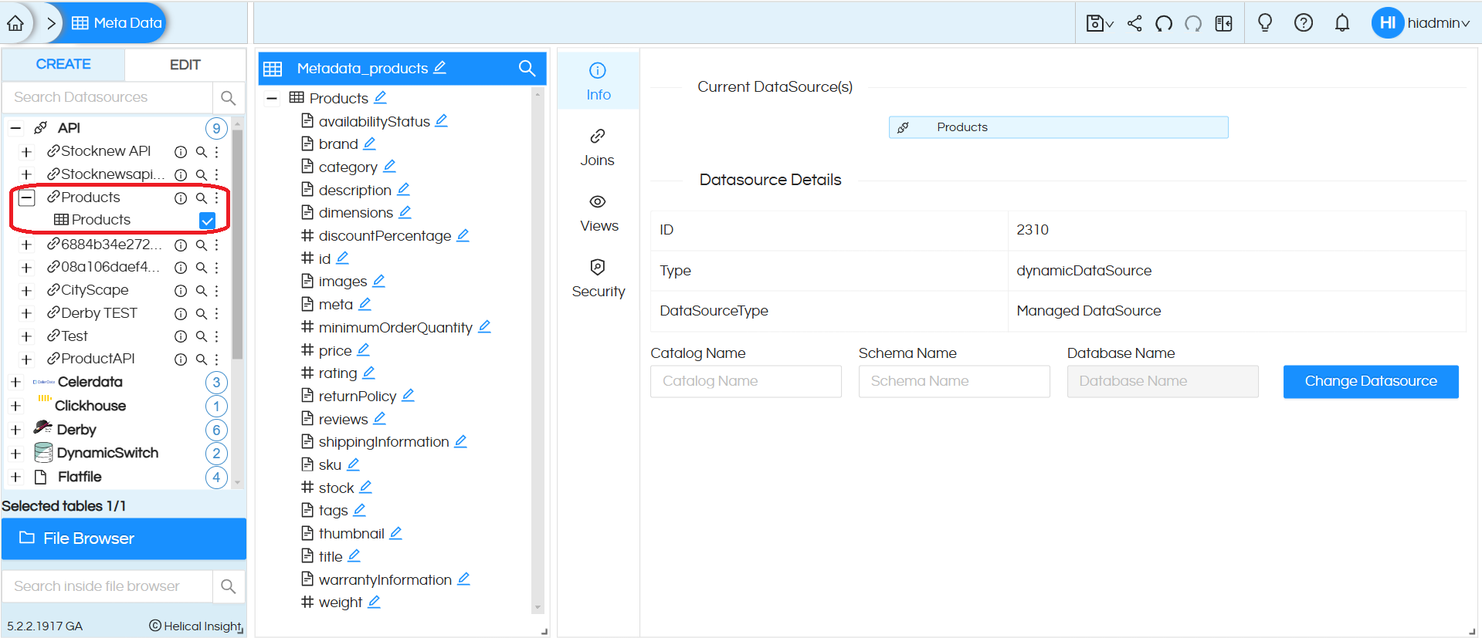Edit the Products table name
Viewport: 1482px width, 638px height.
pos(380,98)
